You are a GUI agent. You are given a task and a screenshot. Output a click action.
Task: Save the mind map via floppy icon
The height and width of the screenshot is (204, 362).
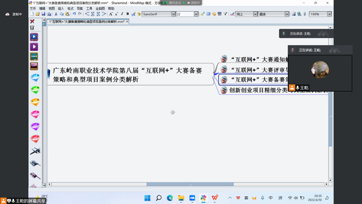43,14
